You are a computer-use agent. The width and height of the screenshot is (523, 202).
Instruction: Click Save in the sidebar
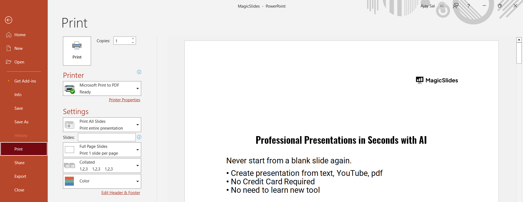coord(24,108)
